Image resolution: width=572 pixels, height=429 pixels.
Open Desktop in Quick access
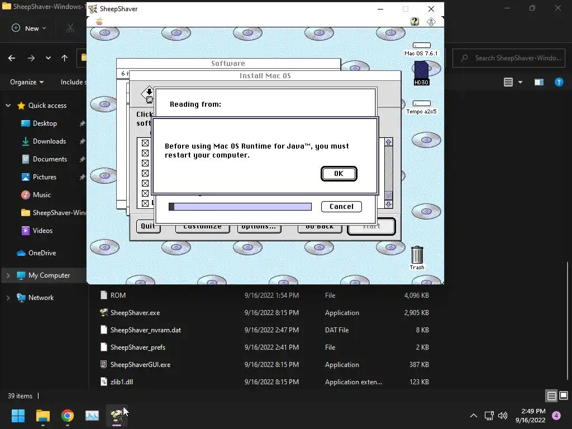click(x=45, y=123)
